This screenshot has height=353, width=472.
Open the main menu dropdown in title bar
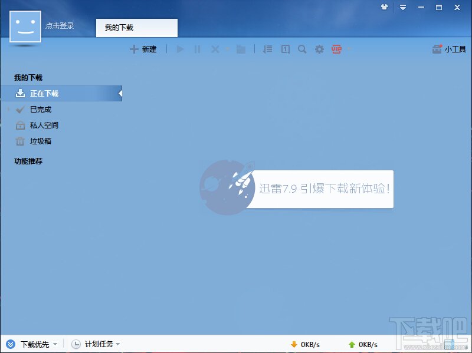click(x=403, y=8)
